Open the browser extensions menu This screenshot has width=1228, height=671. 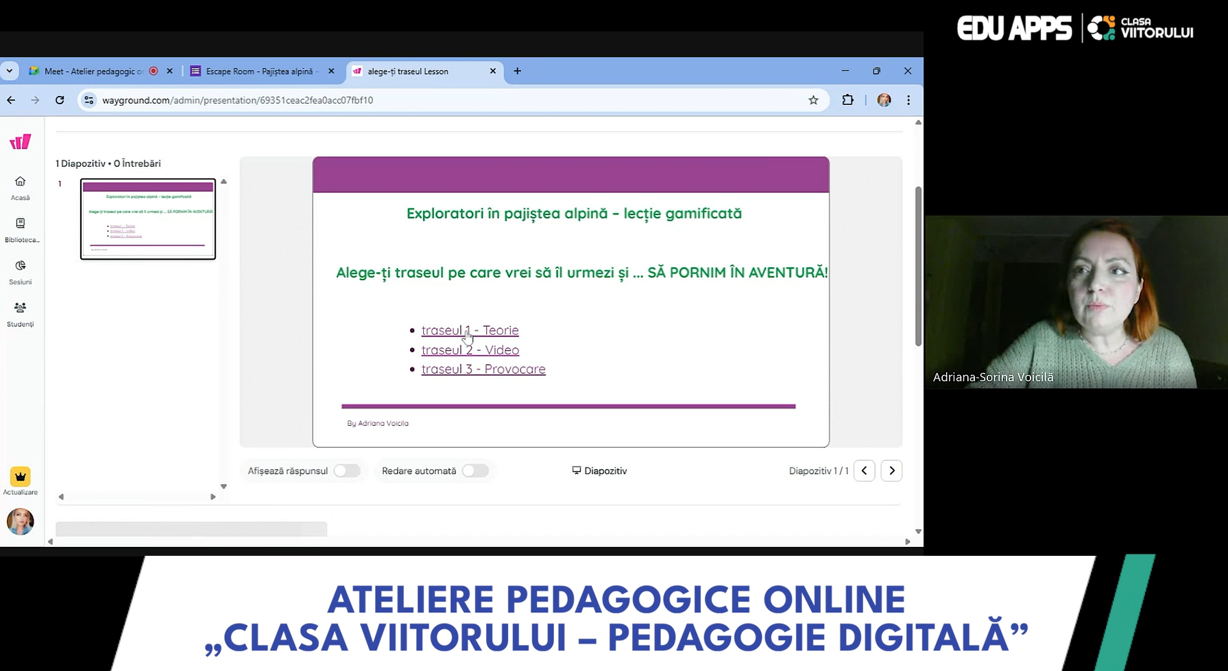pos(848,100)
